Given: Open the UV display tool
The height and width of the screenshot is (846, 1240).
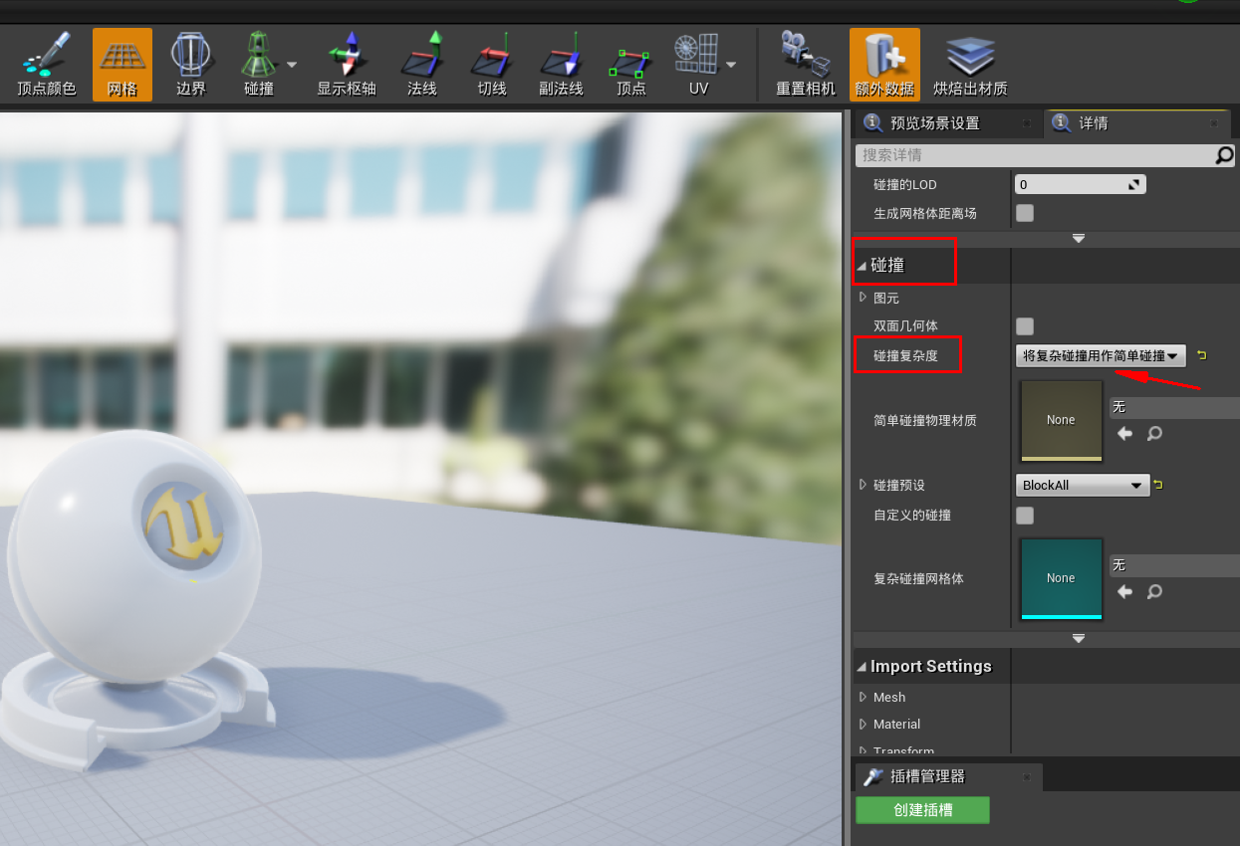Looking at the screenshot, I should tap(698, 64).
